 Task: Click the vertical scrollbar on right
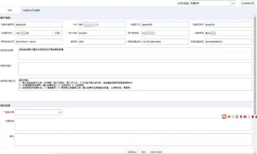point(255,65)
